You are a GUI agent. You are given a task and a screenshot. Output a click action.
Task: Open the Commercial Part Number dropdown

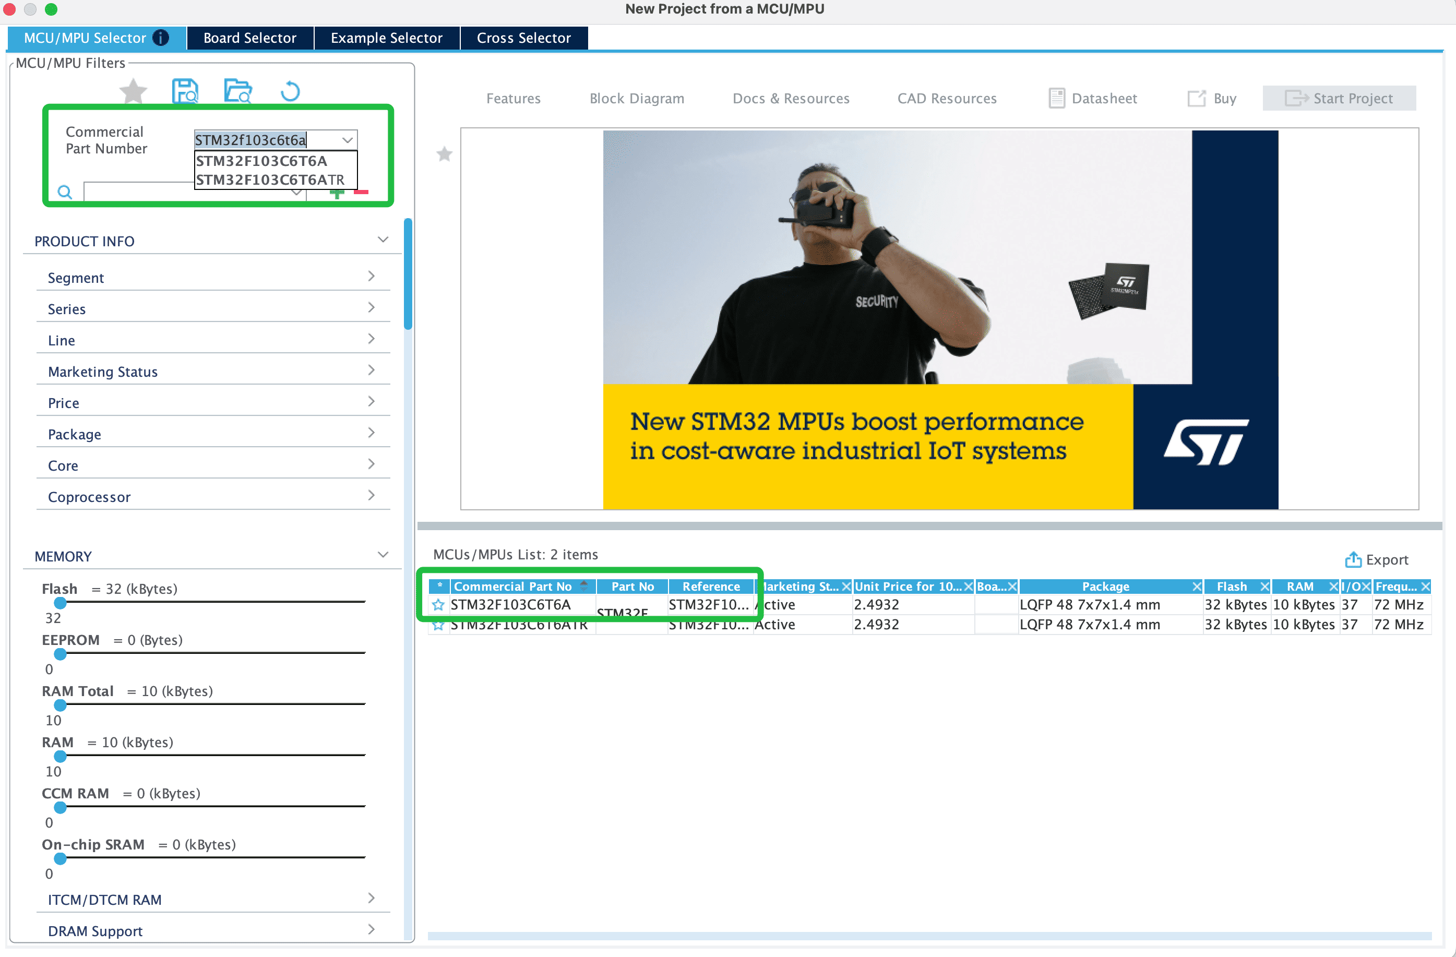click(x=347, y=139)
